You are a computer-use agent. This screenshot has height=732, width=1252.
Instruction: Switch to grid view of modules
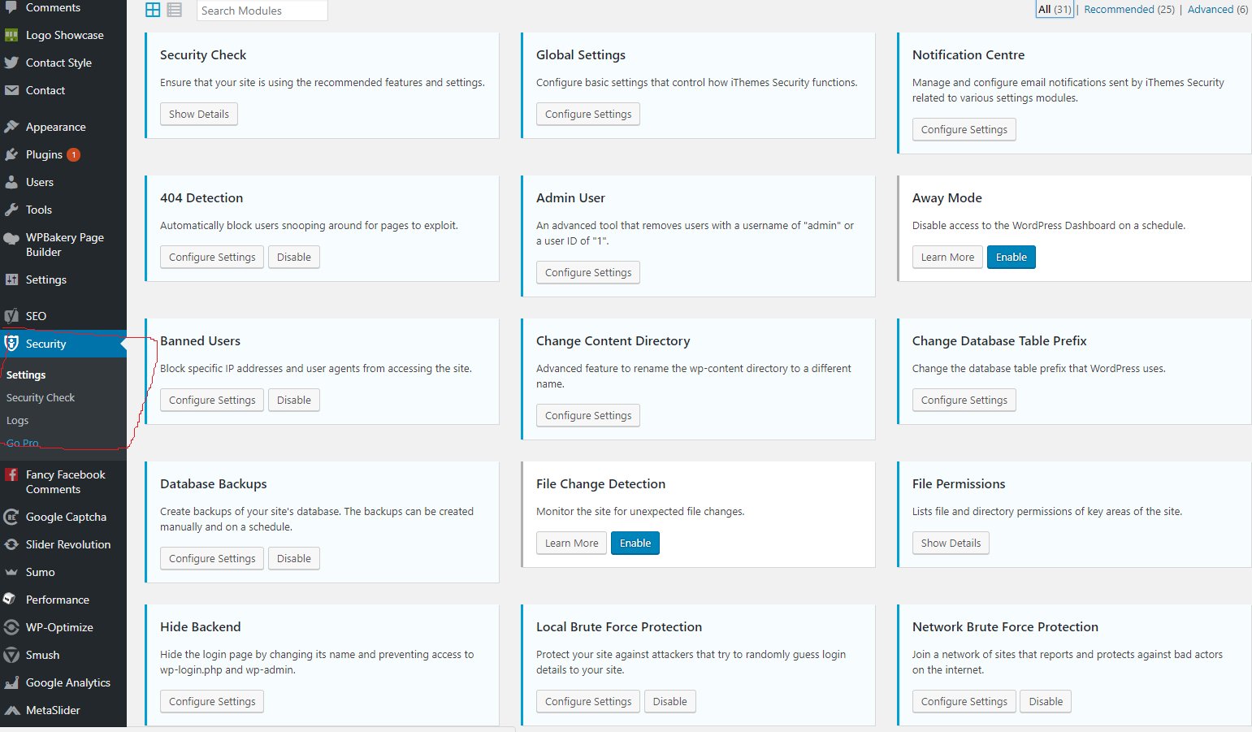click(x=153, y=10)
